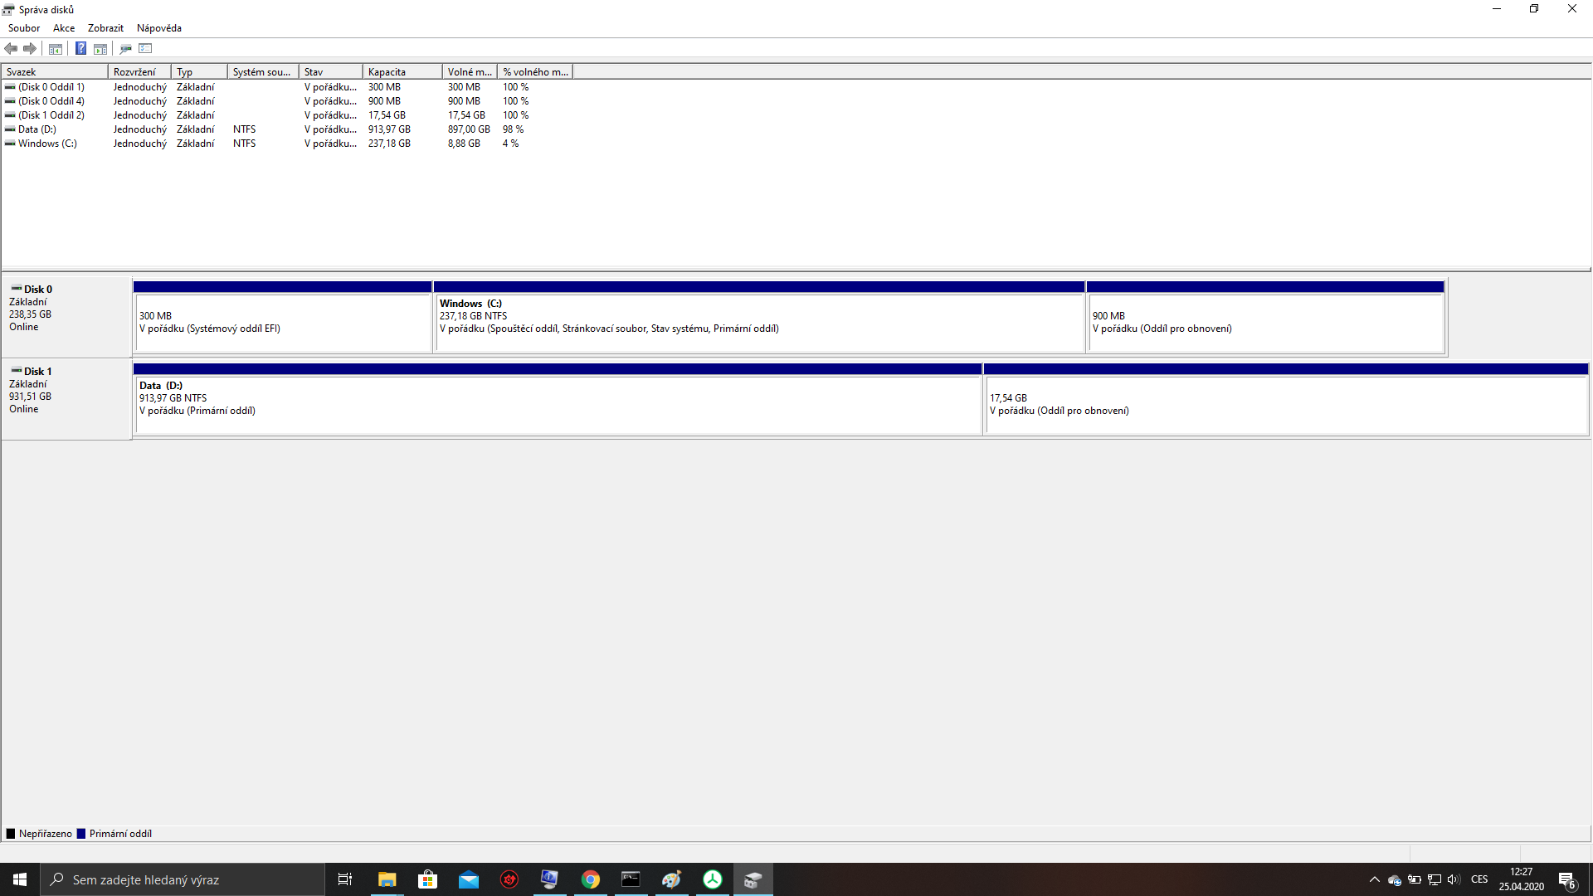The image size is (1593, 896).
Task: Click the checklist settings toolbar icon
Action: tap(145, 48)
